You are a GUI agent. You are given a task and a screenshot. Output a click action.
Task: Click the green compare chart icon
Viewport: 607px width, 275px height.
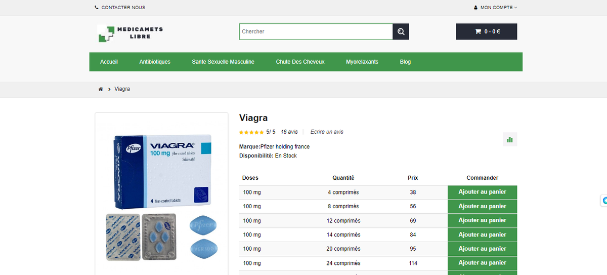click(510, 139)
